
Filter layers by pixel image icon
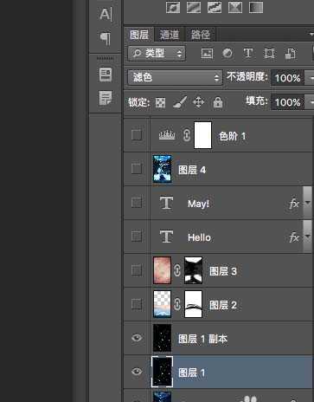click(x=207, y=54)
